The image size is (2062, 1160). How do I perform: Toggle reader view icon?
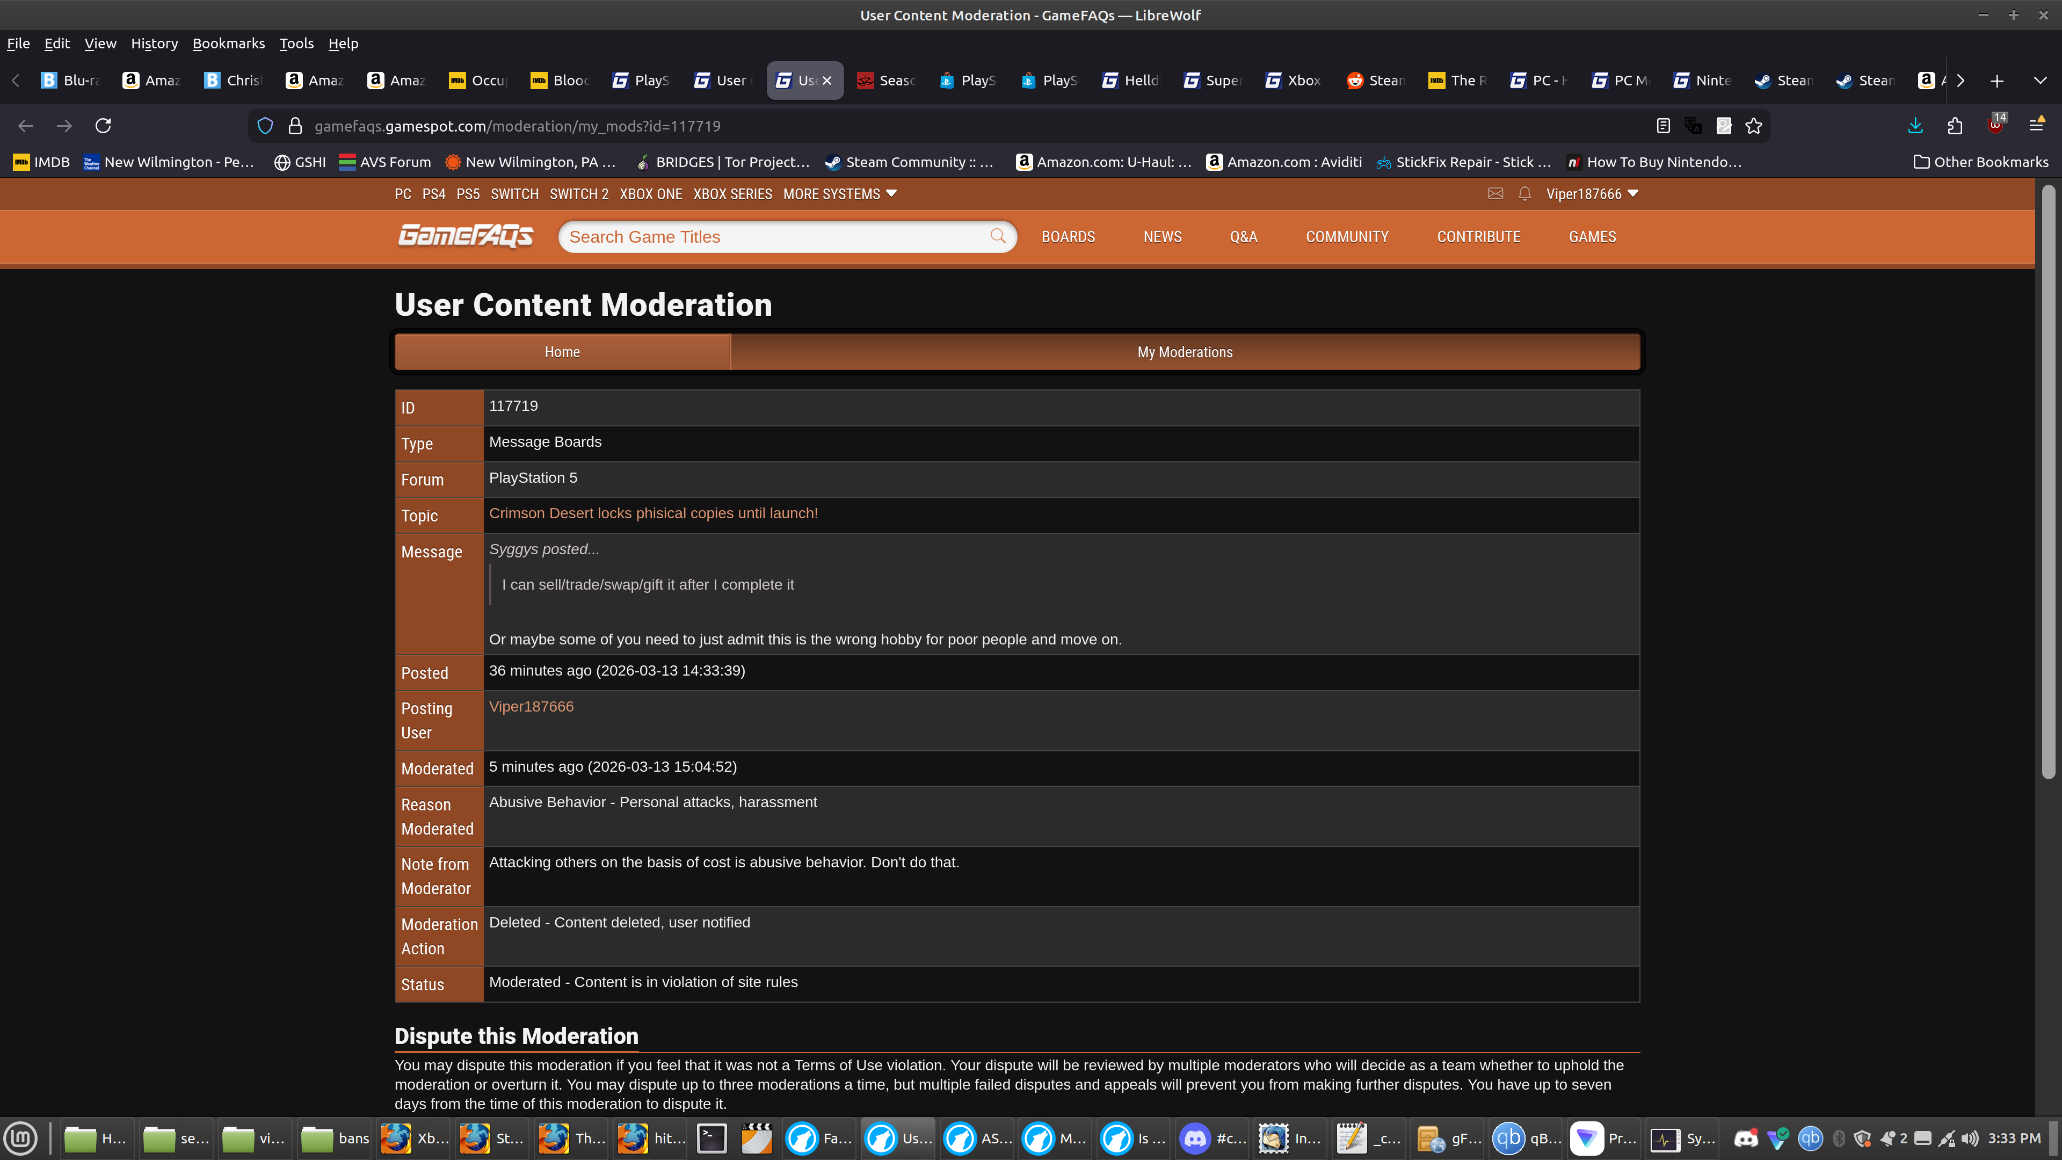point(1662,126)
